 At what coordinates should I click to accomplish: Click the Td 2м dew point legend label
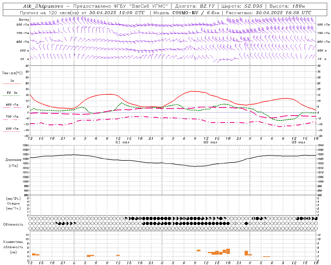(12, 93)
